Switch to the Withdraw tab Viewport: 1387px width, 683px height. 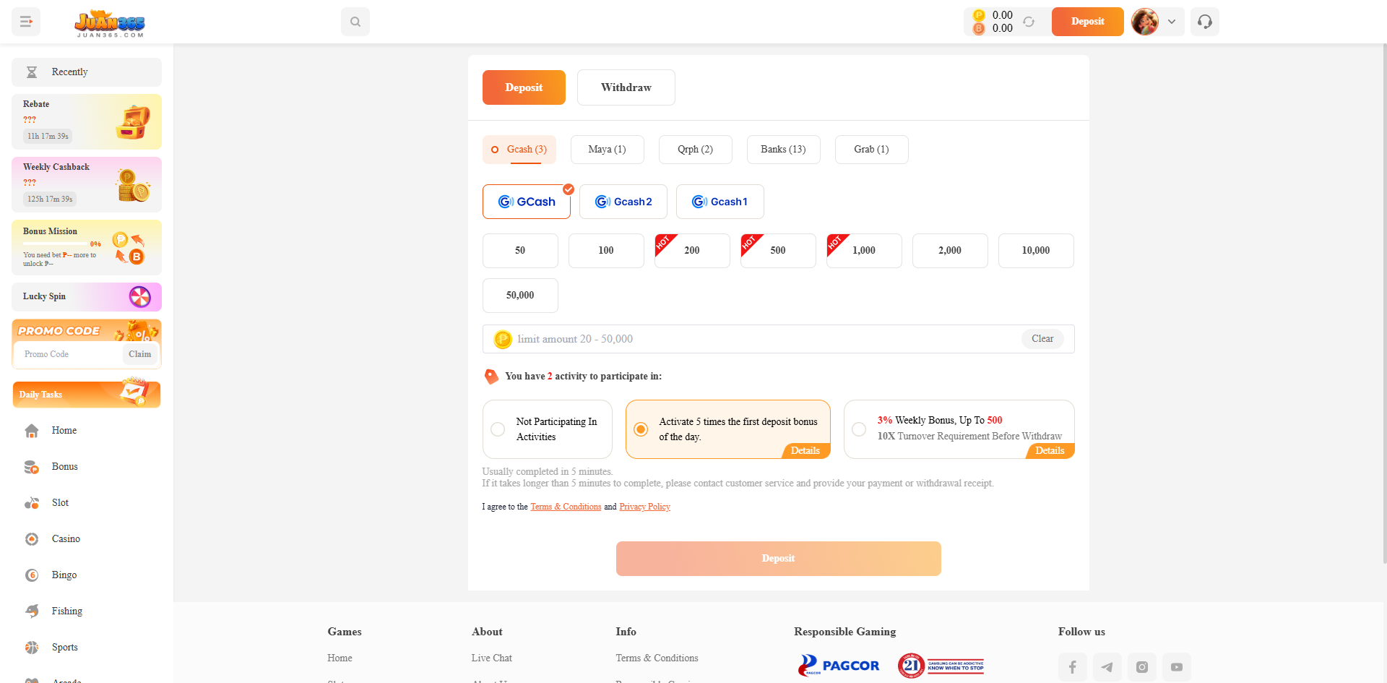(x=626, y=87)
